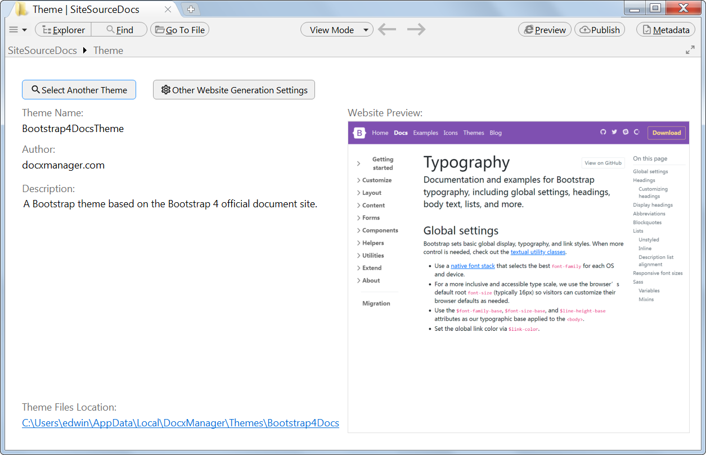Select Themes in the preview navbar
Image resolution: width=706 pixels, height=455 pixels.
pos(474,133)
